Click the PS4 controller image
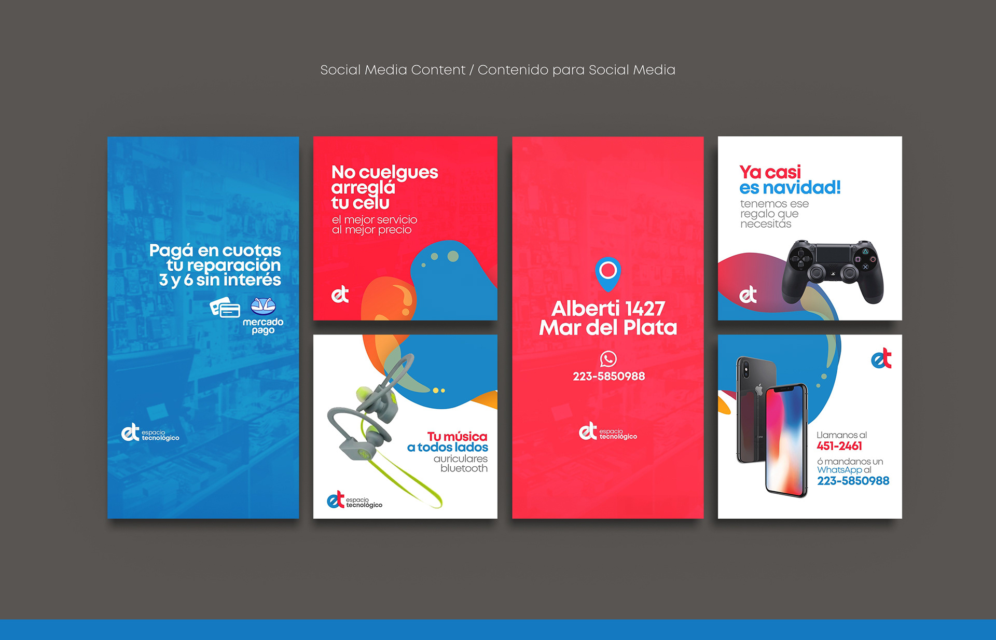 coord(833,271)
